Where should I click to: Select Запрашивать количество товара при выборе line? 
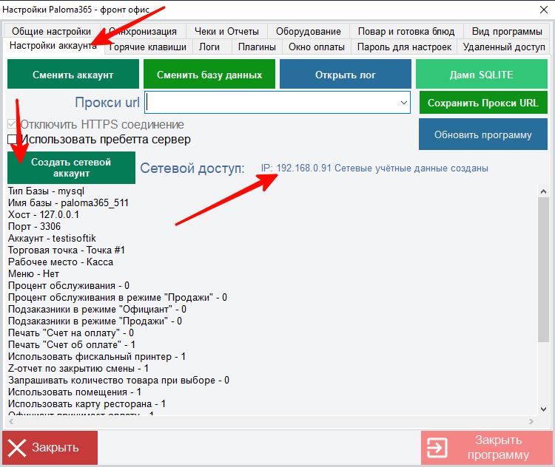click(118, 381)
